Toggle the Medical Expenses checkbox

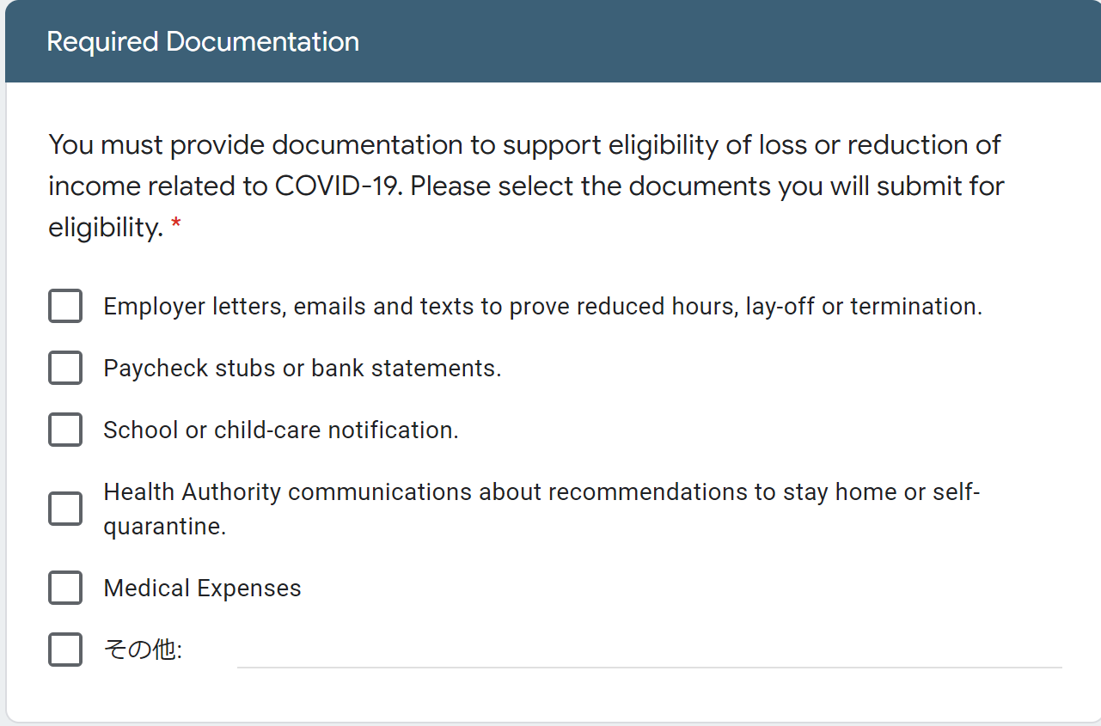(65, 588)
